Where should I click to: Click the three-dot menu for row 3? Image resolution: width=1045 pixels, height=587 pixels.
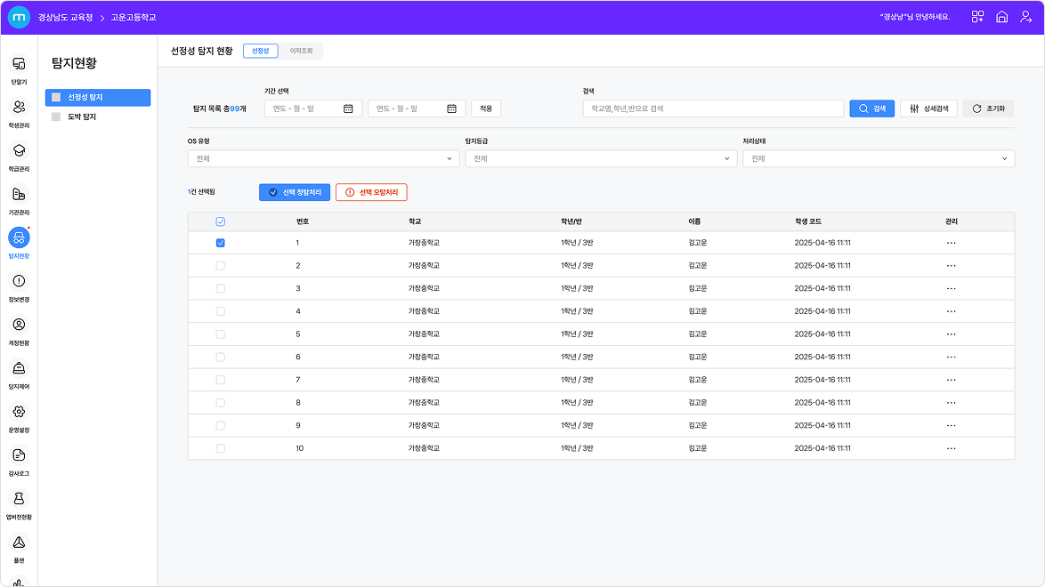coord(951,288)
